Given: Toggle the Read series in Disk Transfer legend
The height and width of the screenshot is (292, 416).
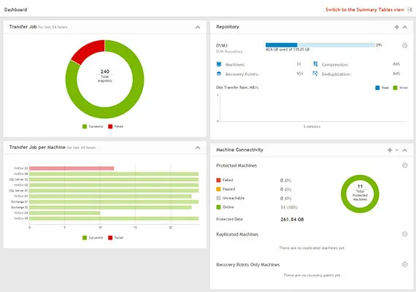Looking at the screenshot, I should pyautogui.click(x=382, y=88).
